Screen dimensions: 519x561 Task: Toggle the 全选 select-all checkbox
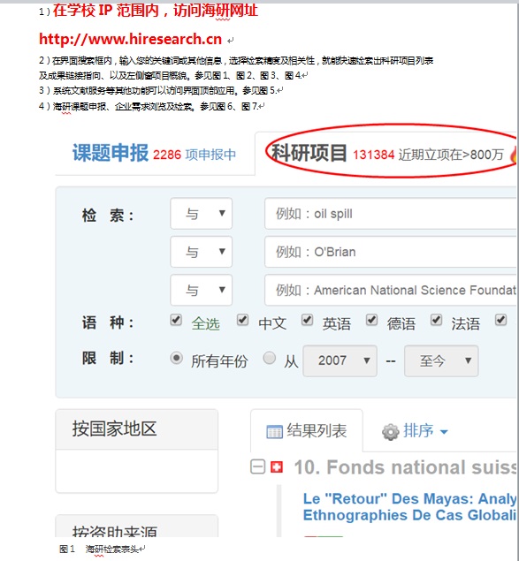point(176,320)
